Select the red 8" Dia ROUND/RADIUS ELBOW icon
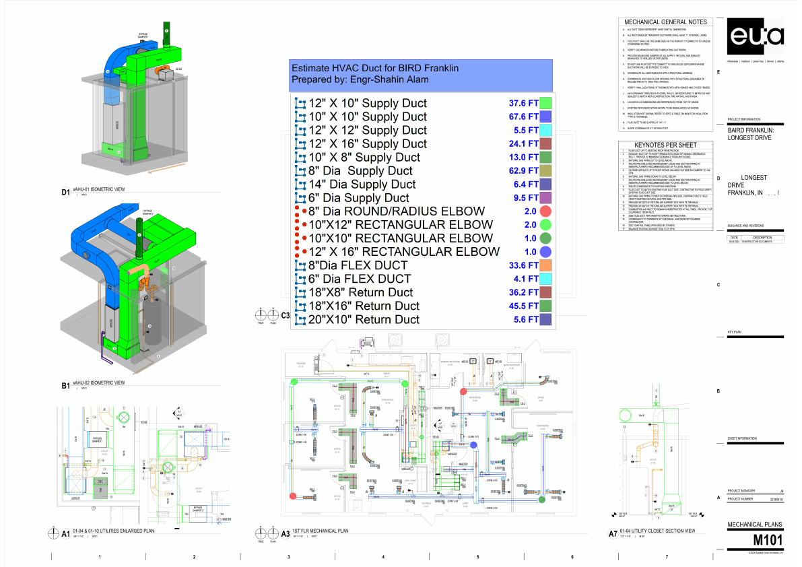The width and height of the screenshot is (802, 567). pyautogui.click(x=300, y=211)
